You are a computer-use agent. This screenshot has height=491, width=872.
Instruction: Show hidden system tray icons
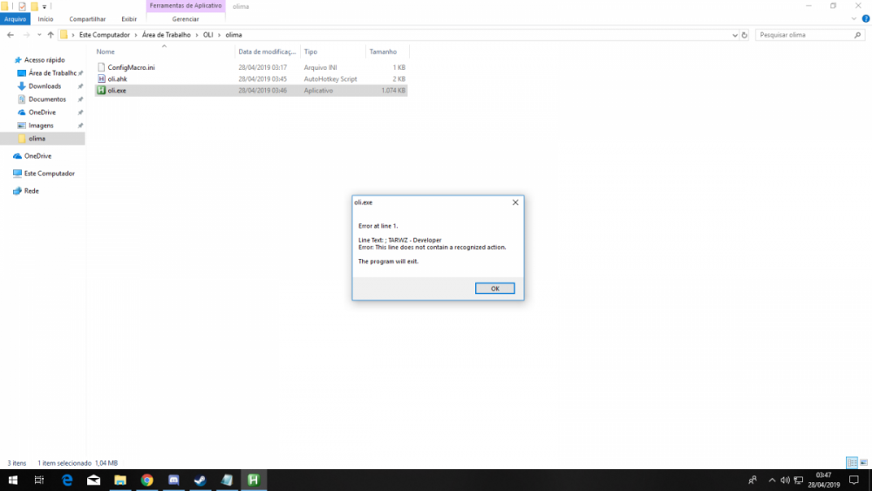(x=772, y=480)
